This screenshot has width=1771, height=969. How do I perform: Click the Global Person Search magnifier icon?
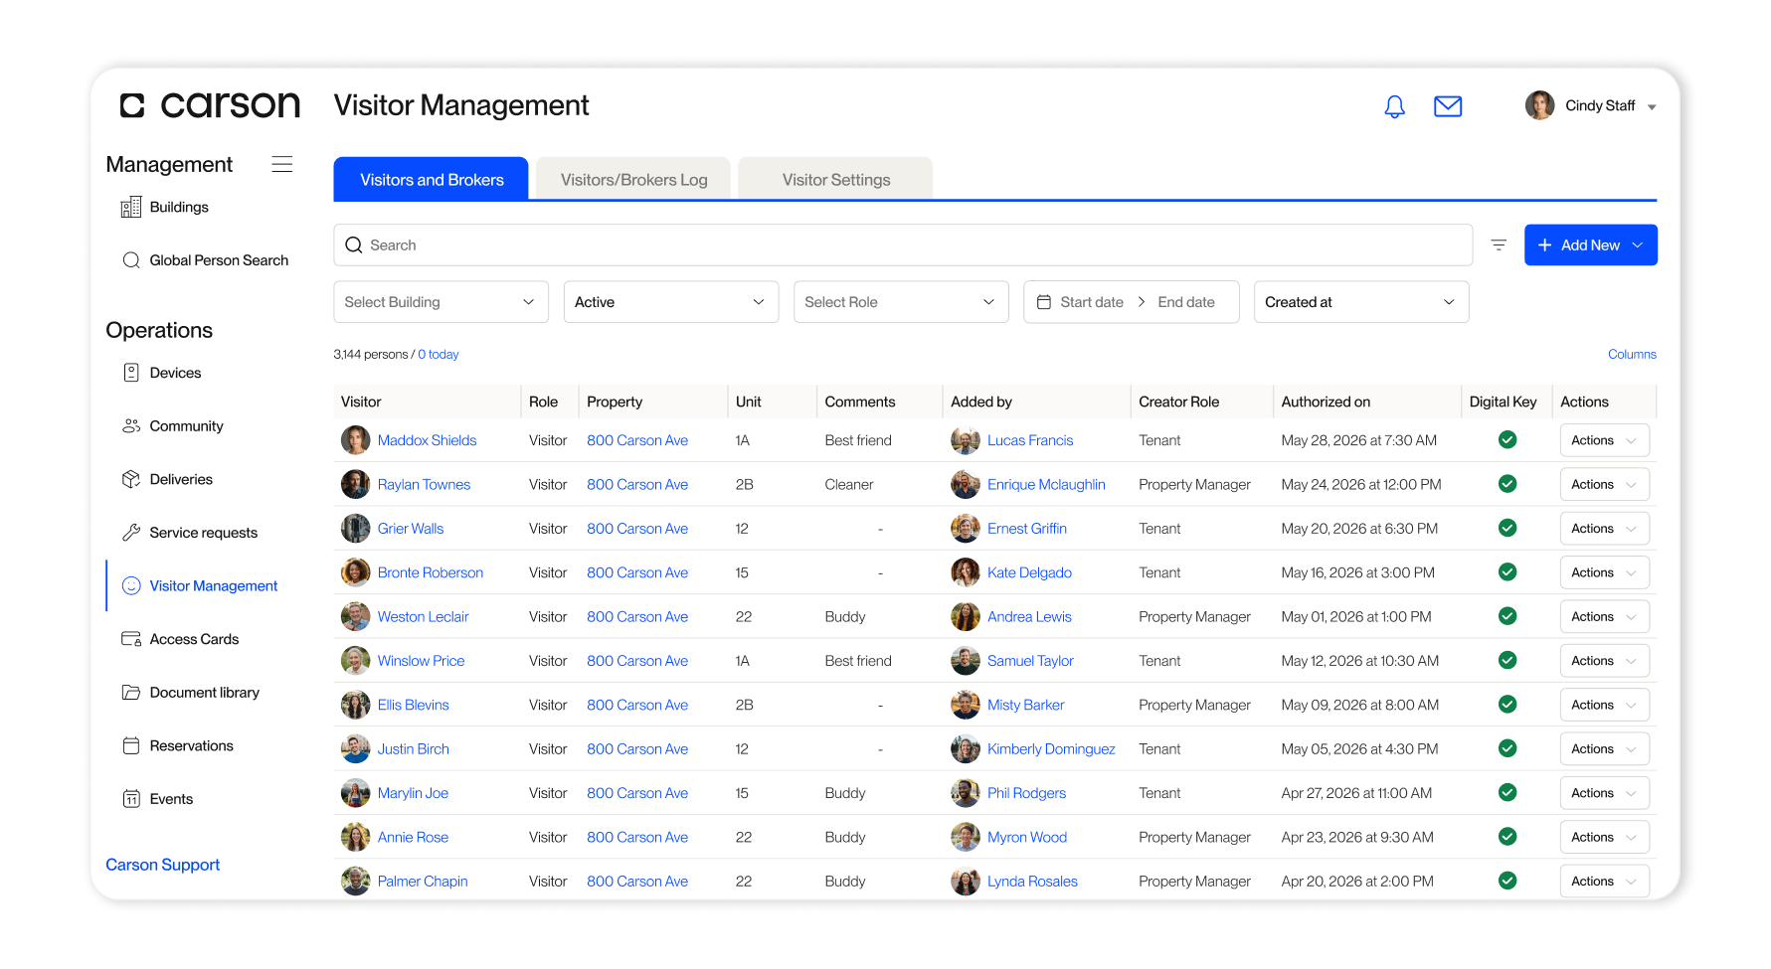130,260
